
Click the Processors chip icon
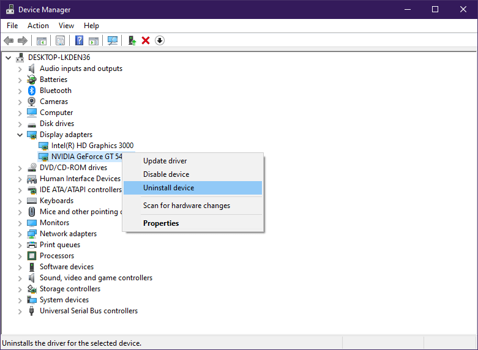tap(32, 256)
